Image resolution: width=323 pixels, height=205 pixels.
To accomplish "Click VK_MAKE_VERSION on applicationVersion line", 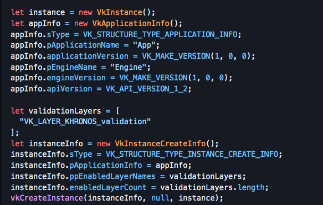I will tap(176, 57).
